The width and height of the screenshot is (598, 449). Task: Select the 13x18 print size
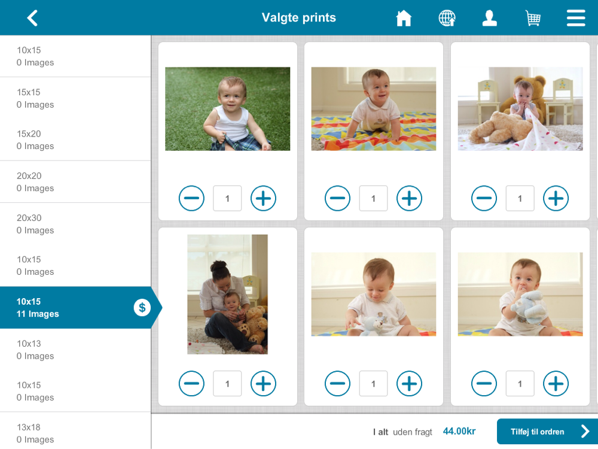(x=75, y=433)
